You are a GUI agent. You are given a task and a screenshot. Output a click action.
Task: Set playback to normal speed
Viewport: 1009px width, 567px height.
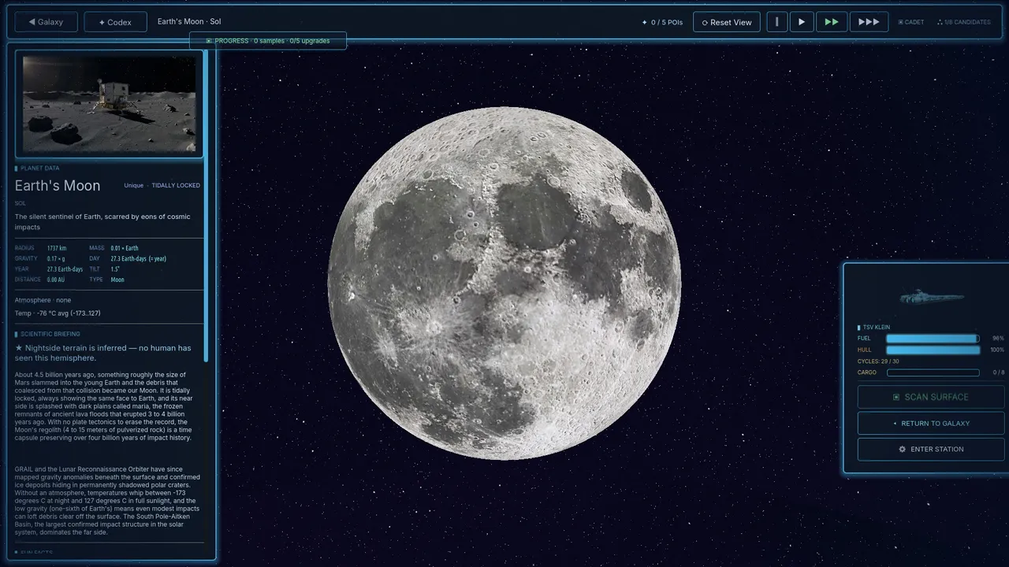pos(802,22)
